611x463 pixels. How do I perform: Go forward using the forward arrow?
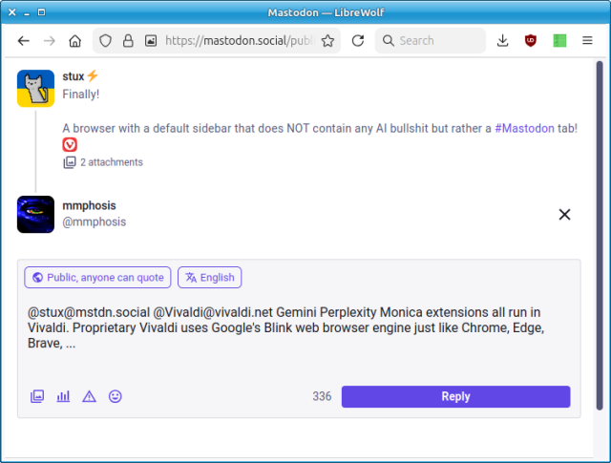[50, 40]
